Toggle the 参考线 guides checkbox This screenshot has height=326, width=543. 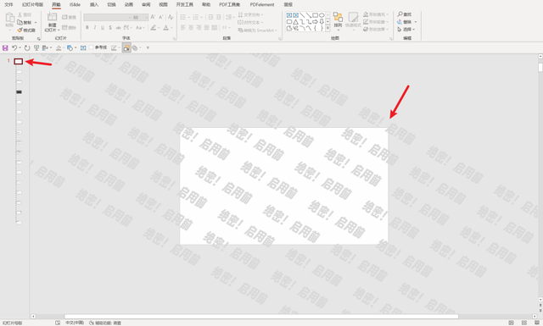[x=92, y=47]
